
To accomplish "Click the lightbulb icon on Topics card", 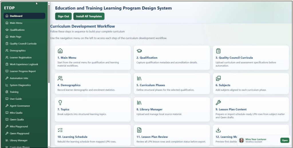I will click(60, 102).
